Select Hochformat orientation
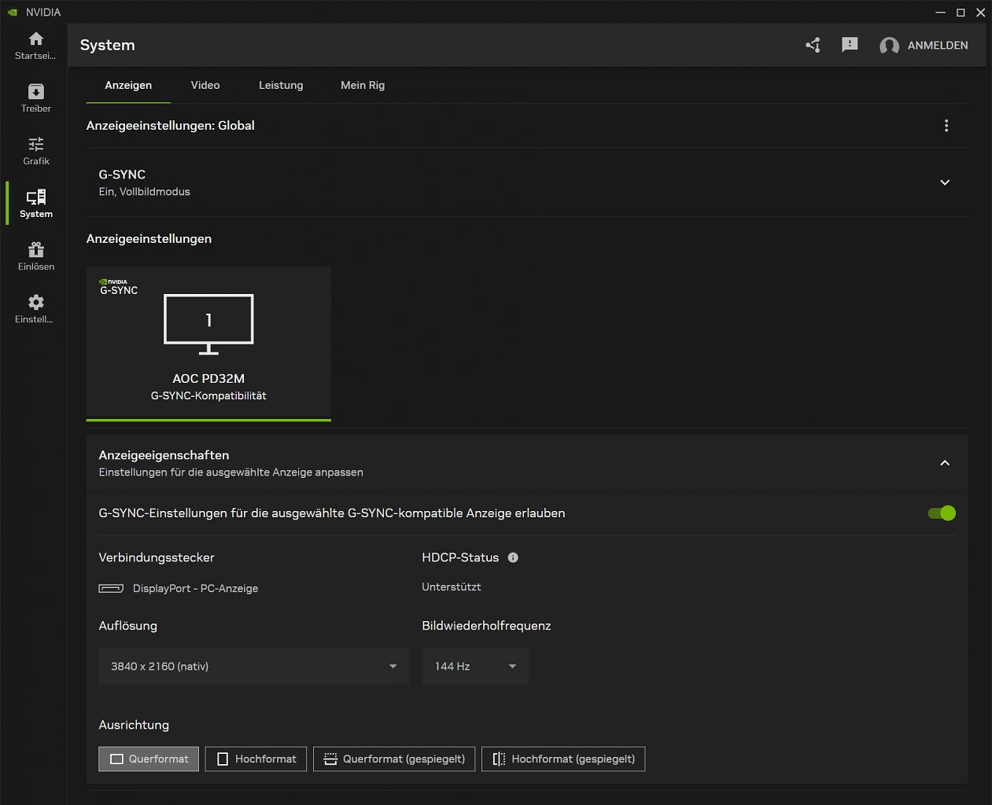992x805 pixels. 256,759
